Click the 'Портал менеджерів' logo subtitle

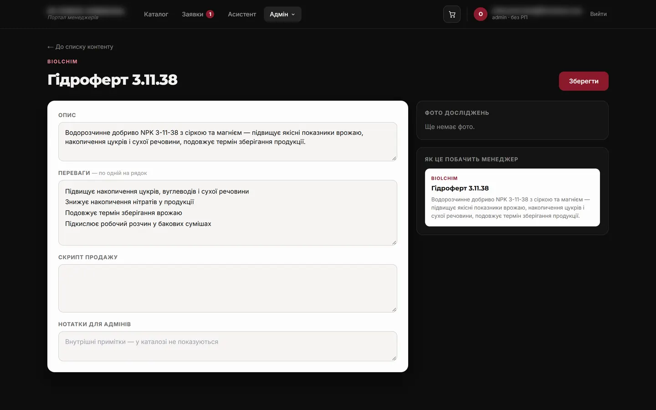point(73,18)
